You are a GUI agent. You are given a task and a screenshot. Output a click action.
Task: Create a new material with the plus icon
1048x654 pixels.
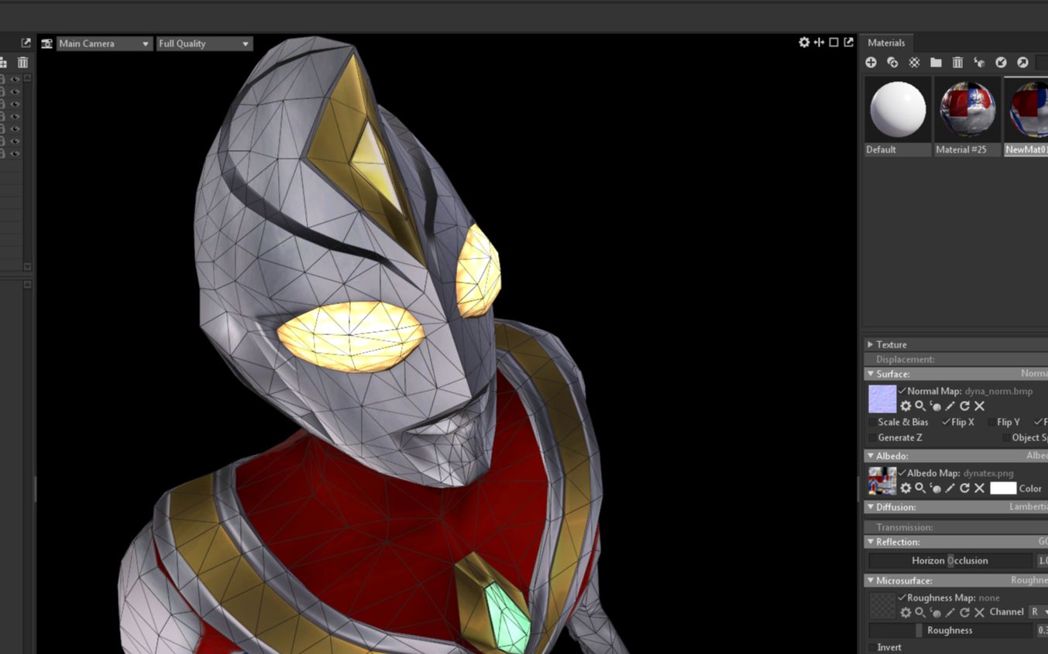871,63
